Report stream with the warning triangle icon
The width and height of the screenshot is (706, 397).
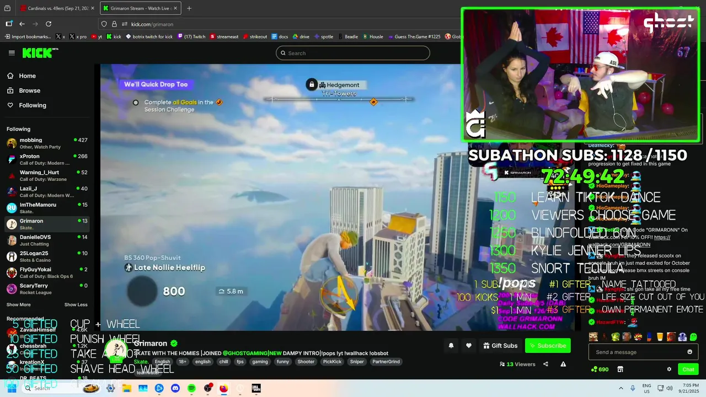click(x=563, y=364)
